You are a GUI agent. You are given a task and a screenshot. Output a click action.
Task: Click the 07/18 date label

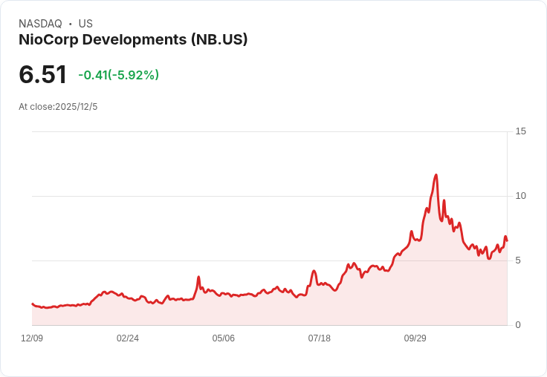point(319,338)
